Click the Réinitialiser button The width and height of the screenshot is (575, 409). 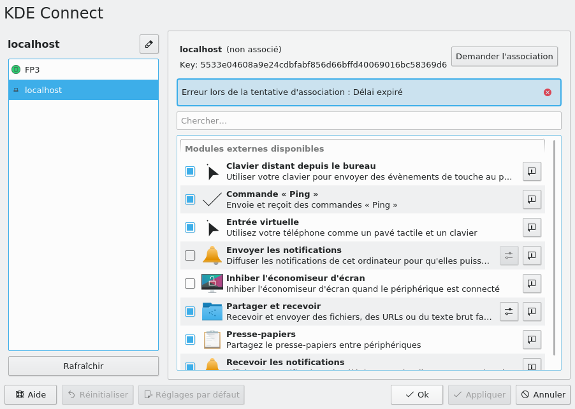(x=98, y=395)
